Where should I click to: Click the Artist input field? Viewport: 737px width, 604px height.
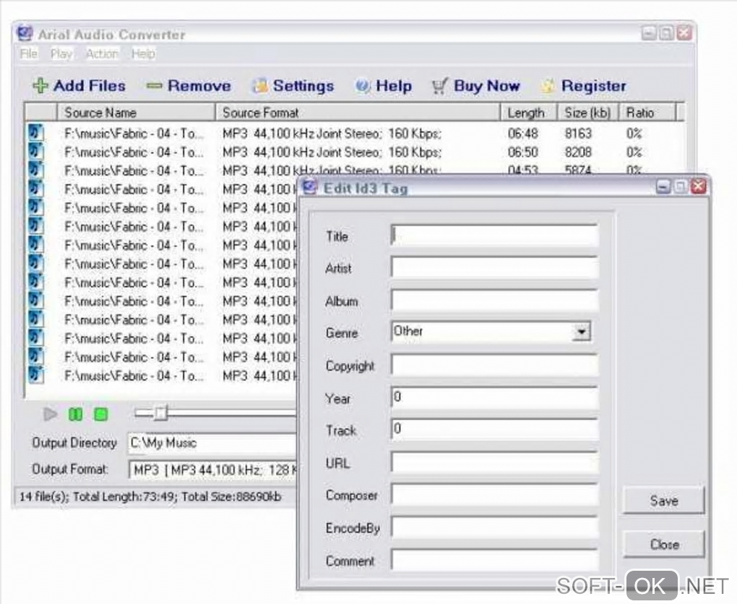click(x=494, y=267)
